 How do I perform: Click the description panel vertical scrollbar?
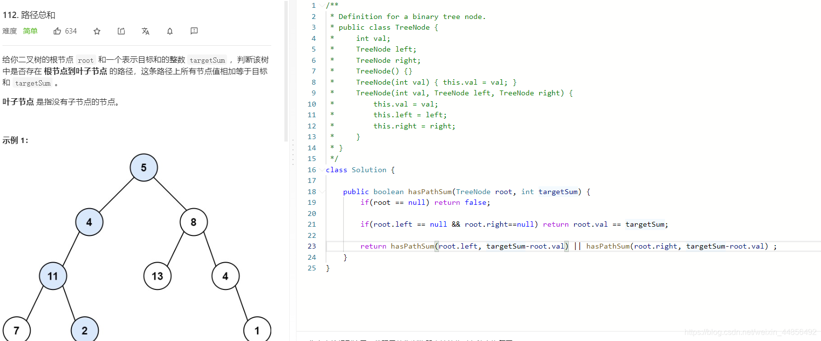pyautogui.click(x=286, y=71)
